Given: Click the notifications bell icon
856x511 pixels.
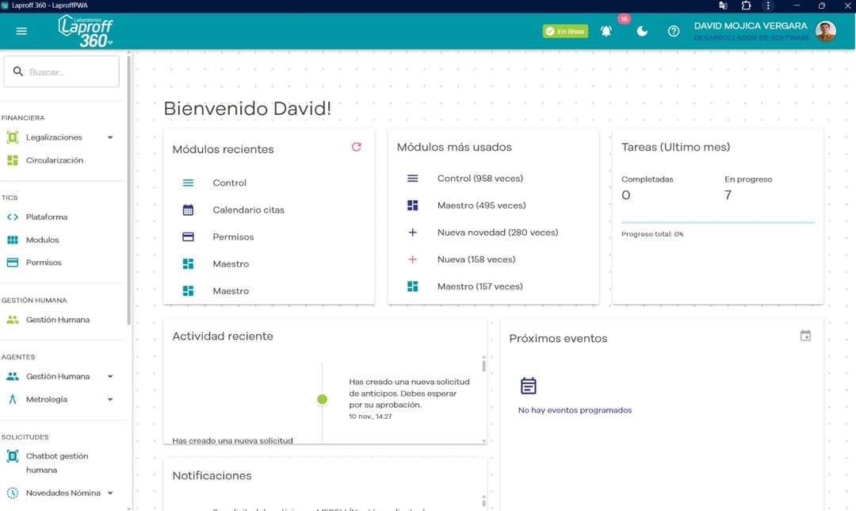Looking at the screenshot, I should 606,31.
